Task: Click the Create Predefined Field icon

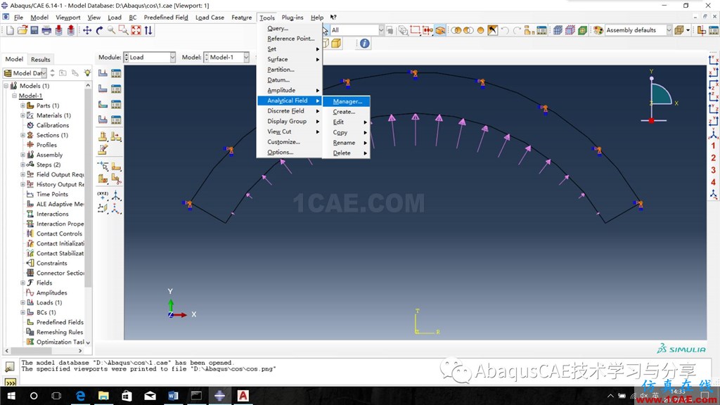Action: click(103, 104)
